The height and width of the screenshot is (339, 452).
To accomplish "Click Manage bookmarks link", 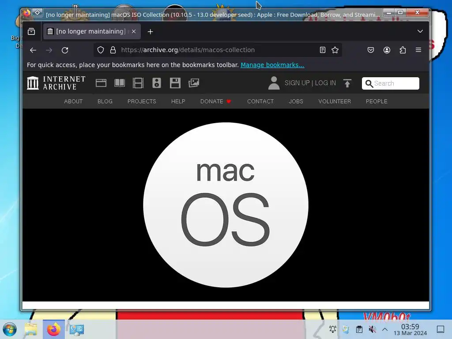I will (x=272, y=65).
